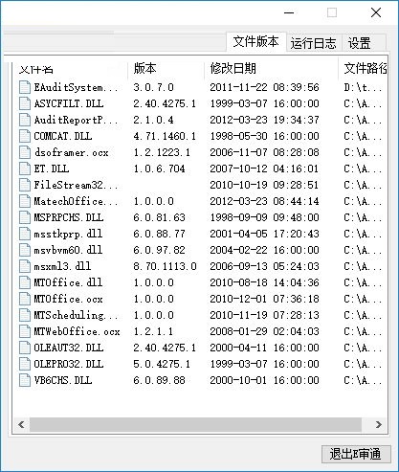Open the 运行日志 tab

click(314, 43)
